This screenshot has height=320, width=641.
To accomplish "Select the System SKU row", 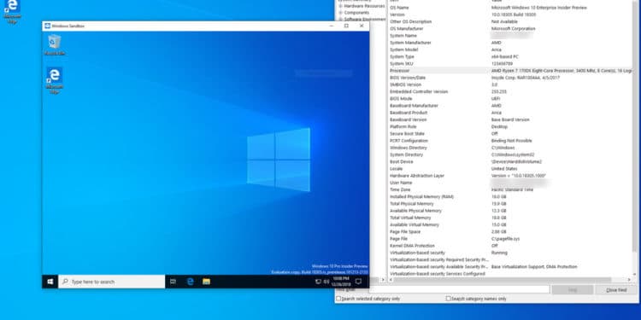I will point(510,64).
